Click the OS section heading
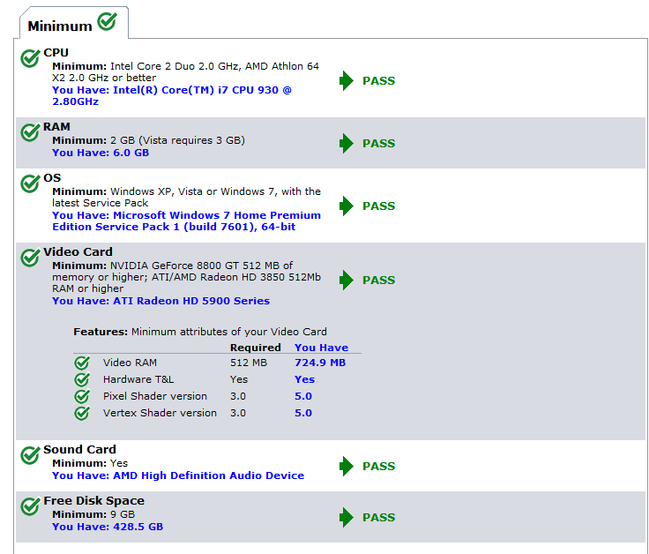Screen dimensions: 649x554 (52, 178)
